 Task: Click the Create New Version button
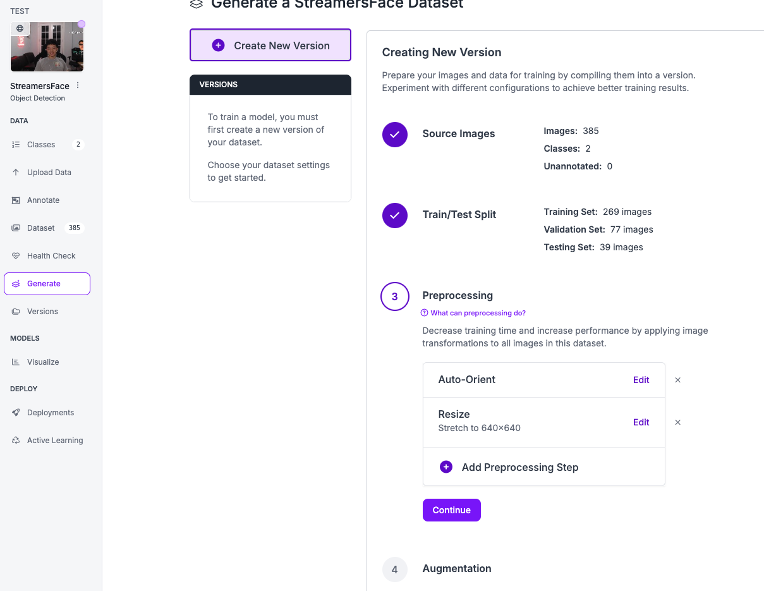(270, 46)
